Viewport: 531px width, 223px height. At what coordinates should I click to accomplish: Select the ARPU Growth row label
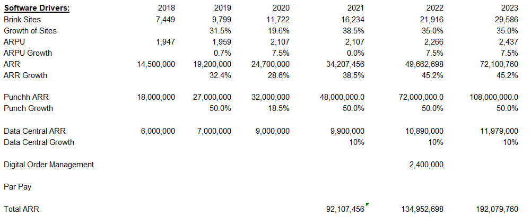(x=28, y=53)
